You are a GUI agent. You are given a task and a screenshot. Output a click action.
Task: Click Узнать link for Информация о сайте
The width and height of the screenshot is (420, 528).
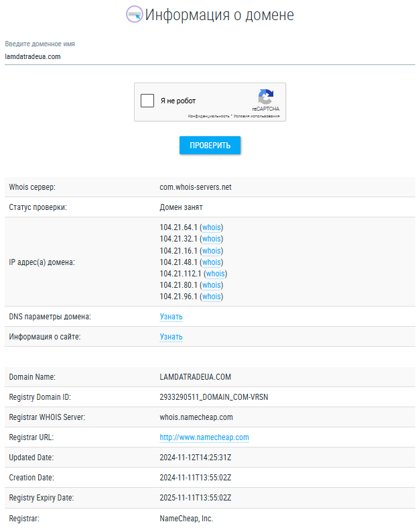point(171,337)
